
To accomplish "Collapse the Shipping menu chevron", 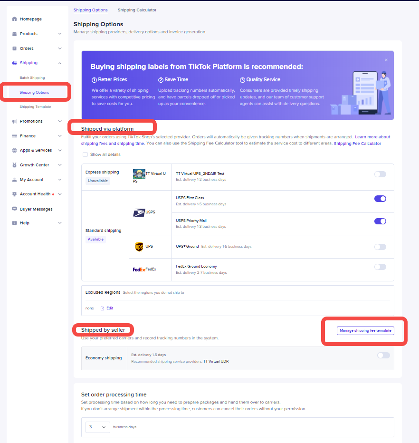I will coord(60,63).
